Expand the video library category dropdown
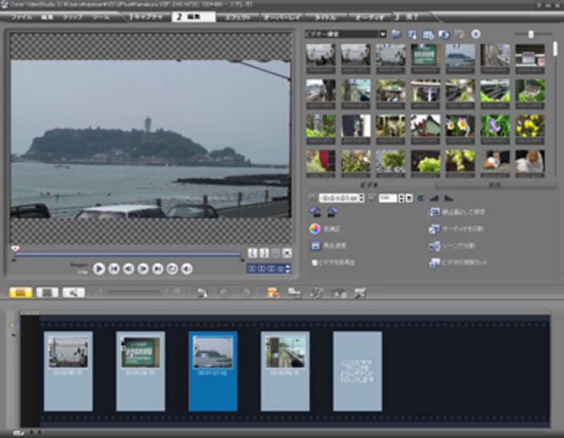This screenshot has height=438, width=564. coord(383,34)
